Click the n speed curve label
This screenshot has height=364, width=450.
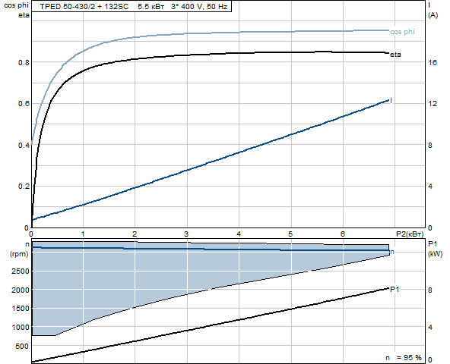(x=392, y=252)
